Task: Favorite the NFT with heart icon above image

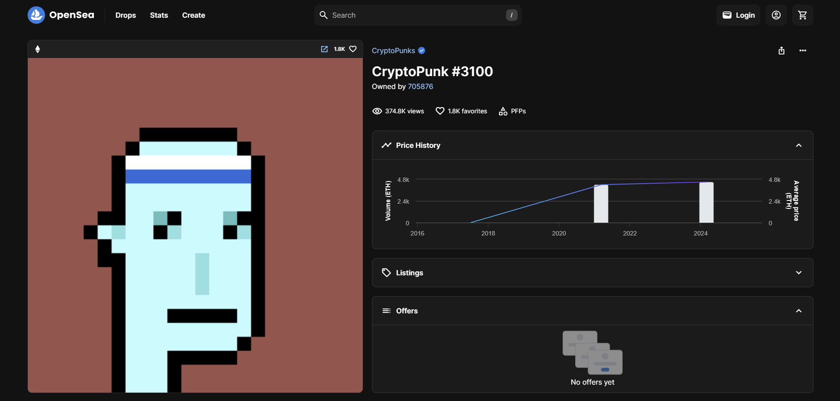Action: point(353,49)
